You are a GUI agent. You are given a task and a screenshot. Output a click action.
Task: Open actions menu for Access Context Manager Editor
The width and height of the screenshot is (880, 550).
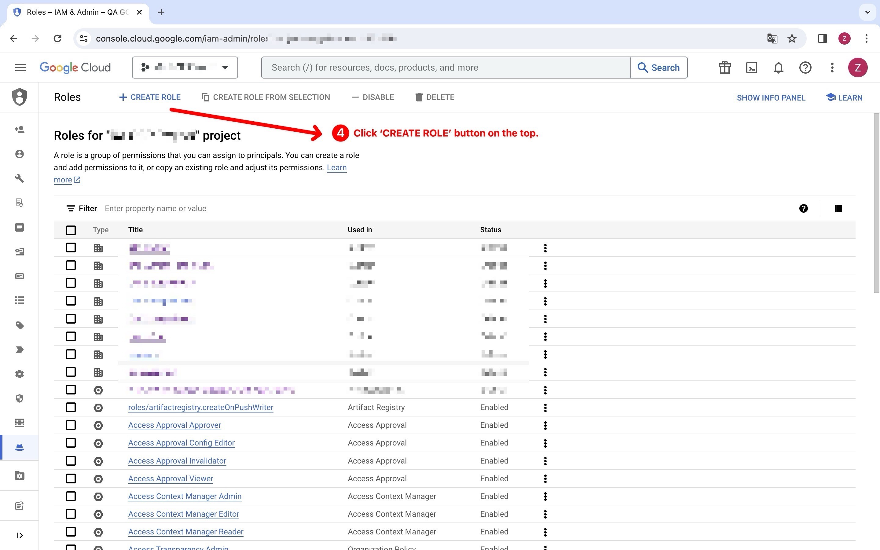coord(545,514)
